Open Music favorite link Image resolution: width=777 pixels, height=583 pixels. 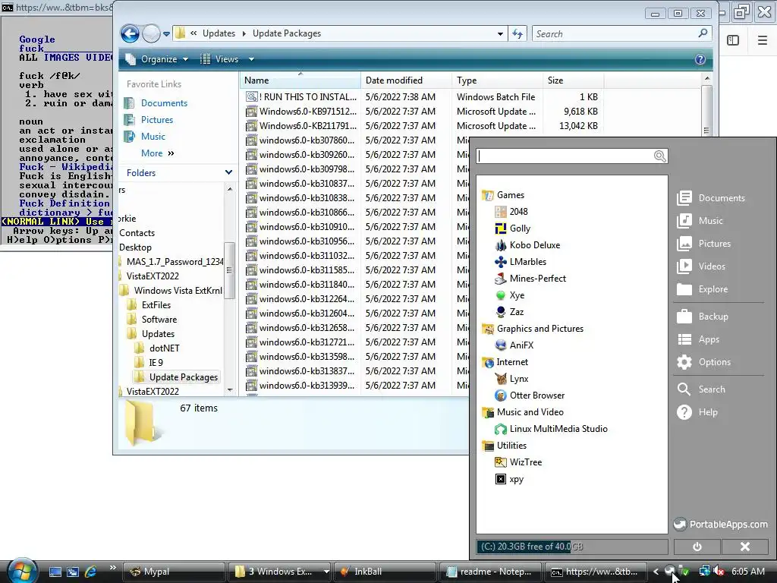[145, 137]
